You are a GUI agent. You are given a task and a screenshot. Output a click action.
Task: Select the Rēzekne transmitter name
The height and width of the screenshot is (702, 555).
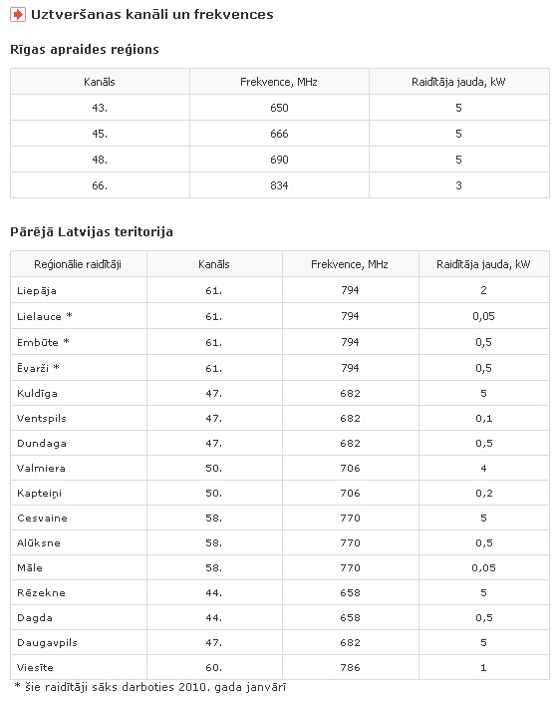click(41, 592)
